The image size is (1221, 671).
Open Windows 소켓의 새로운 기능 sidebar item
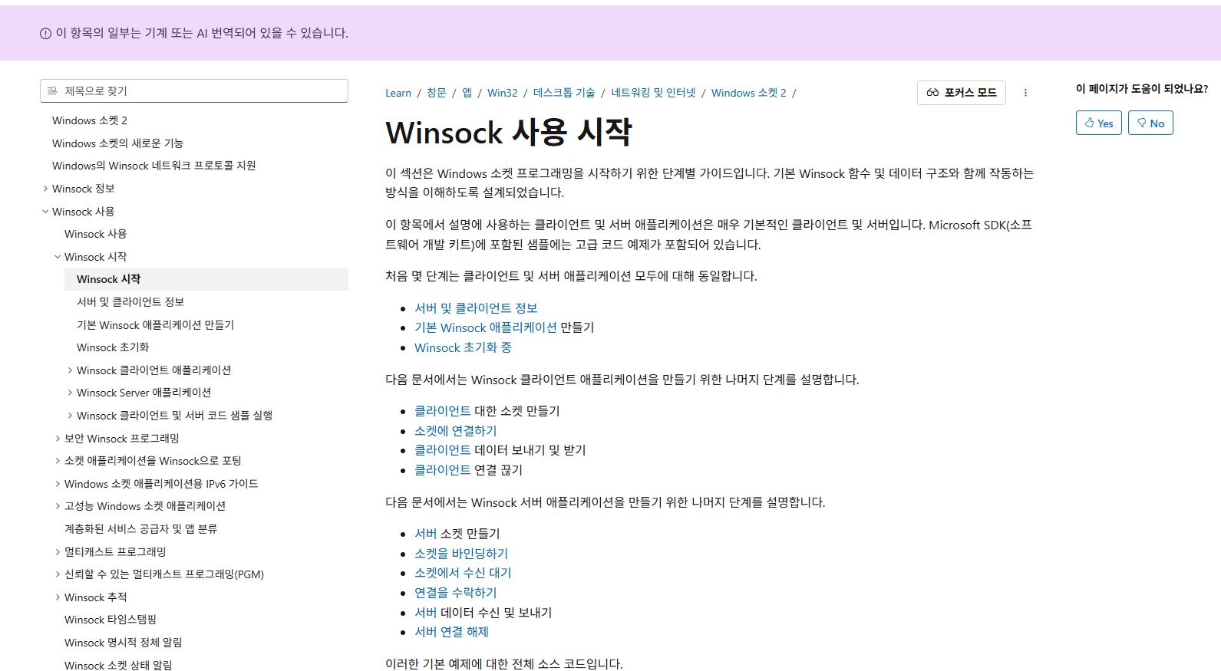click(x=117, y=143)
